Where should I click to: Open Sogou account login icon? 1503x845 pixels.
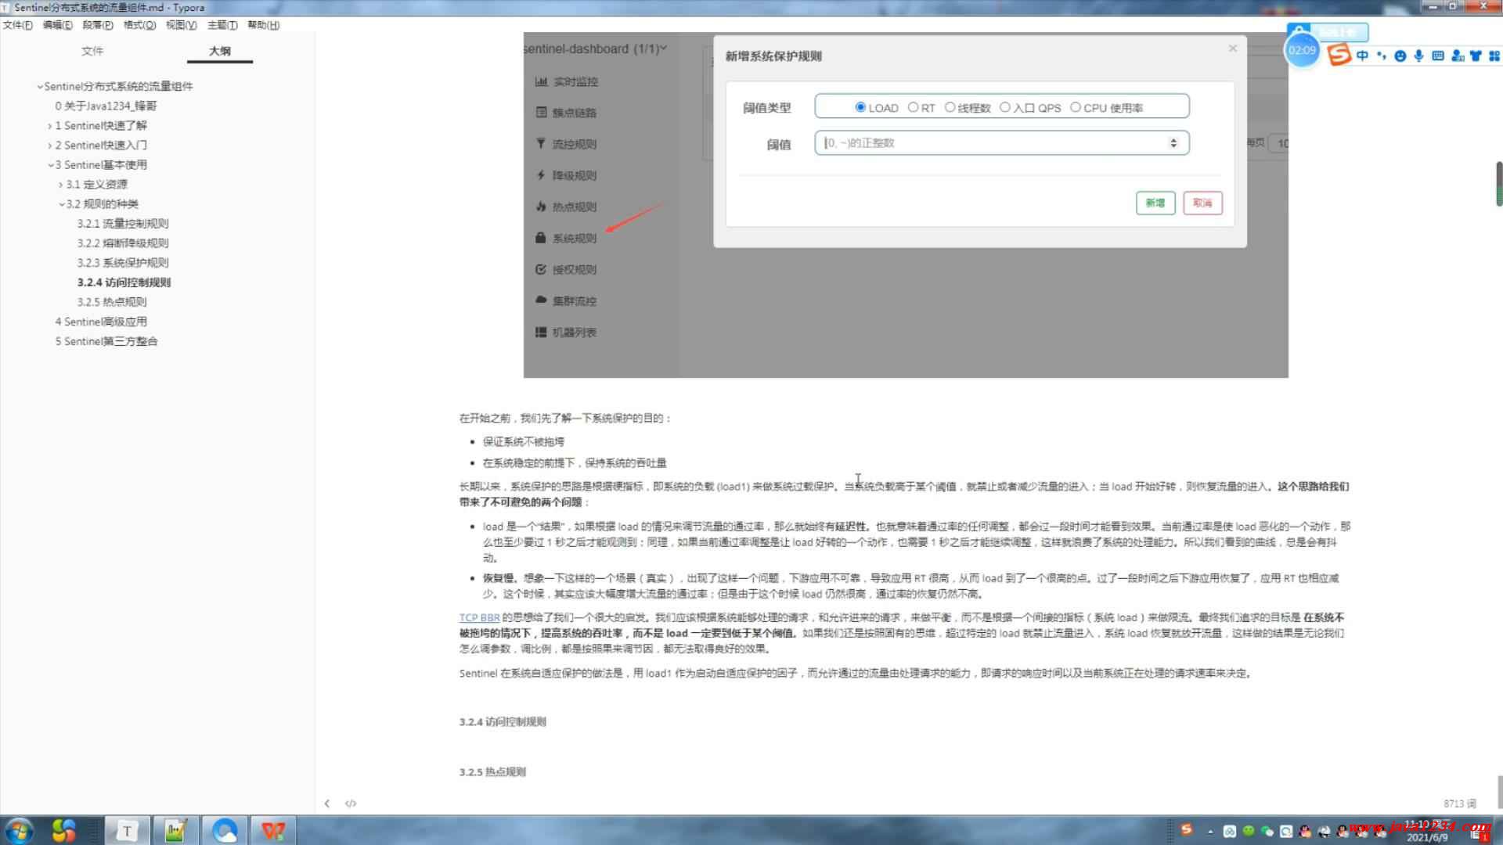point(1458,56)
